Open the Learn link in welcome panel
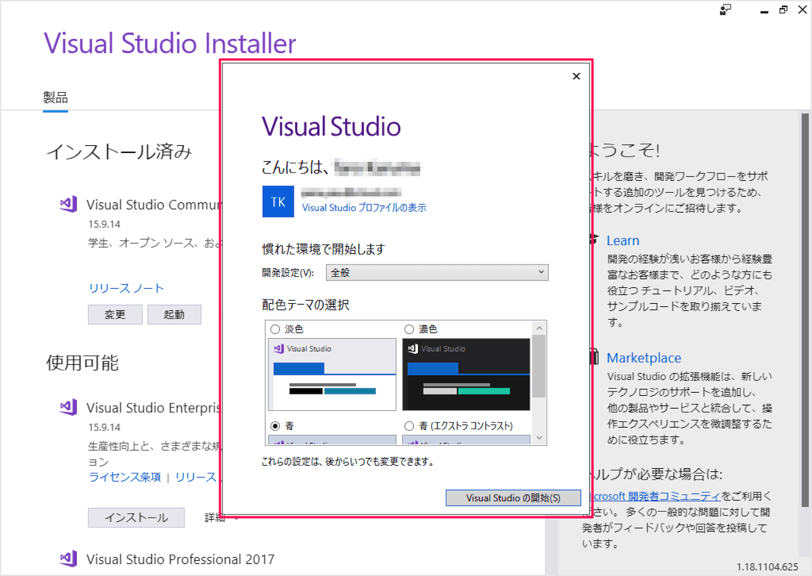 tap(623, 240)
